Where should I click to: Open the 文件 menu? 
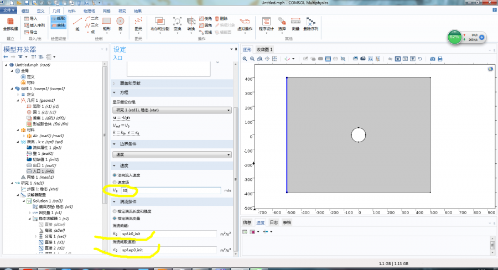[9, 11]
